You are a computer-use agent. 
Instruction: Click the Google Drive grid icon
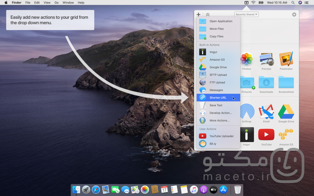tap(286, 111)
